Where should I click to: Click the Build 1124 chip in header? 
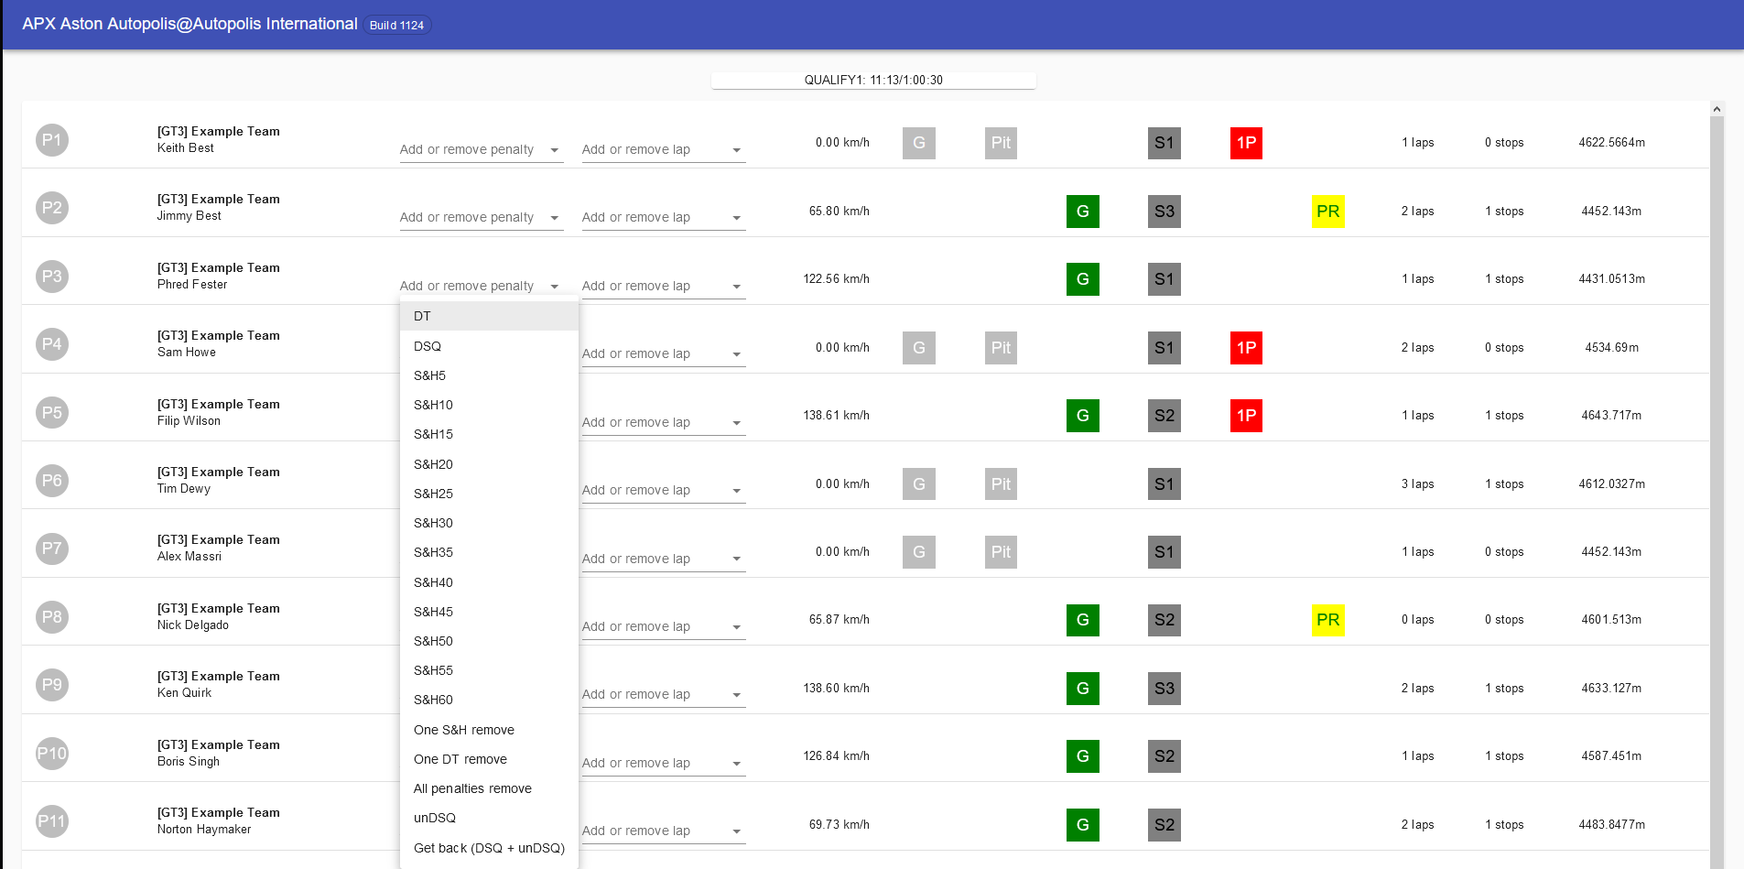[x=396, y=25]
